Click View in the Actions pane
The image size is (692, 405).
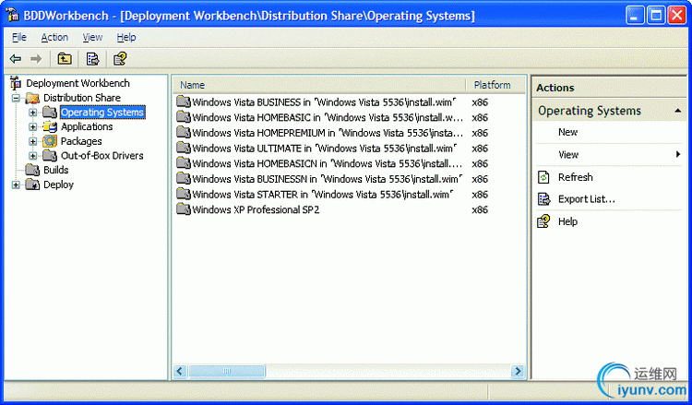point(568,155)
